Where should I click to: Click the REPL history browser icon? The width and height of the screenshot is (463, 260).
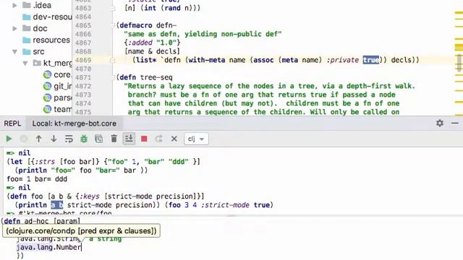pyautogui.click(x=99, y=139)
